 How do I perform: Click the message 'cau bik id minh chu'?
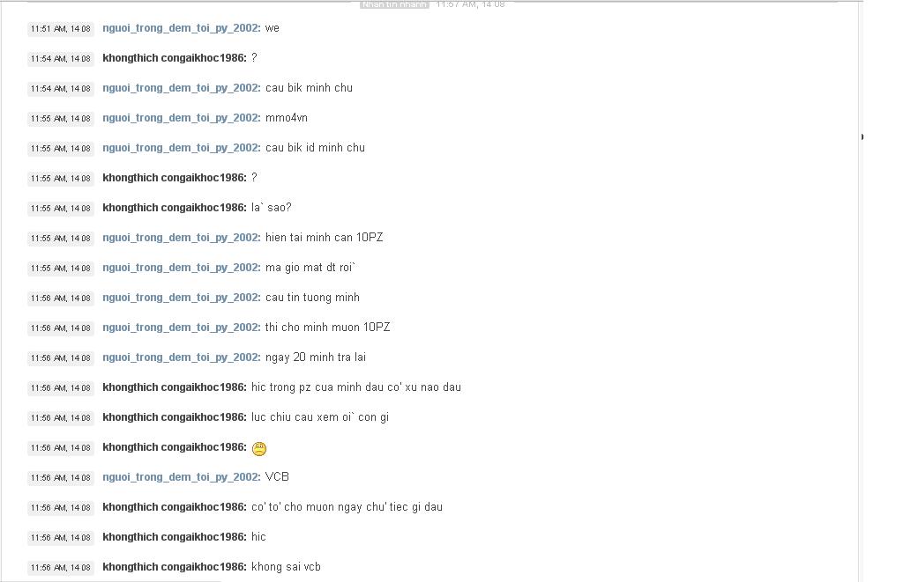coord(315,148)
